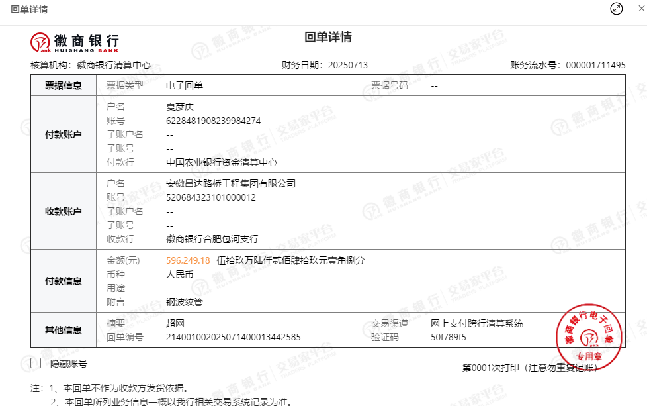Select the payer account number 6228481908239984274
This screenshot has height=406, width=647.
tap(213, 121)
